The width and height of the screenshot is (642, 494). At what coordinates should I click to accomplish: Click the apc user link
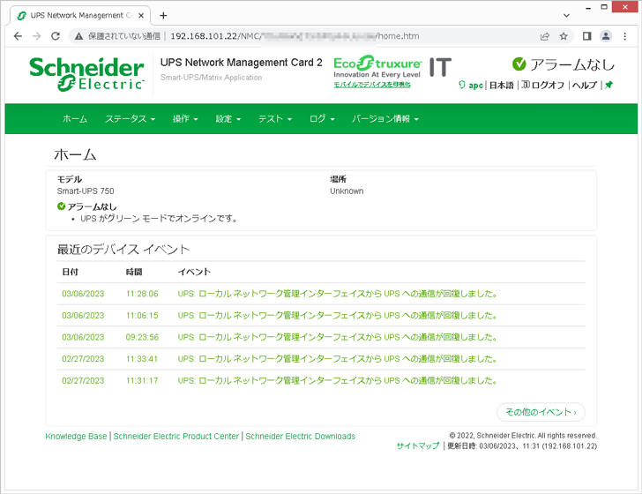[x=475, y=86]
